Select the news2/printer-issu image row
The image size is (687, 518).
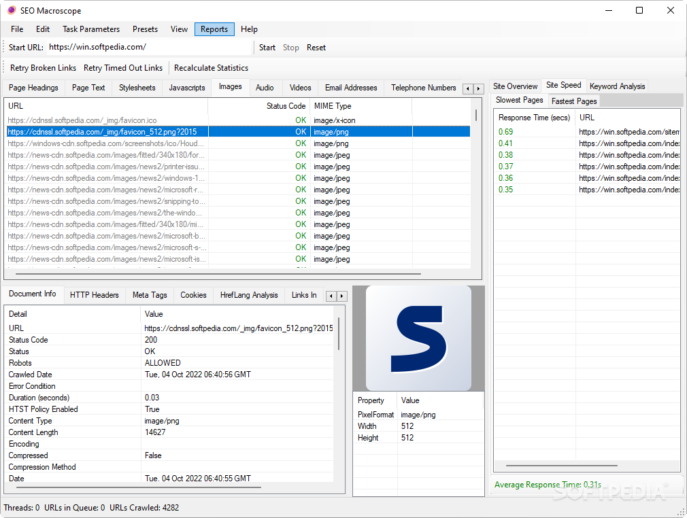238,167
